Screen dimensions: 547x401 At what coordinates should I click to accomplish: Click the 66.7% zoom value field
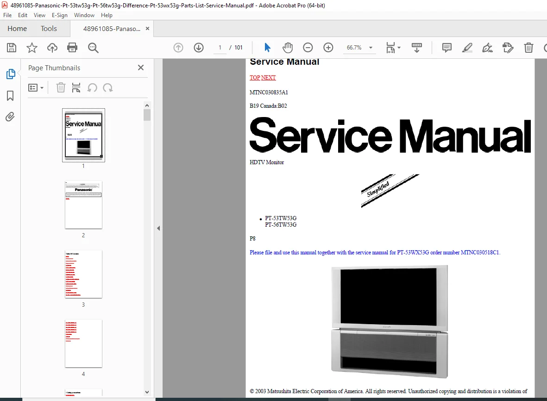click(x=354, y=48)
